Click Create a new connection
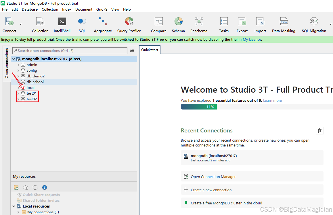This screenshot has width=333, height=215. [x=252, y=190]
